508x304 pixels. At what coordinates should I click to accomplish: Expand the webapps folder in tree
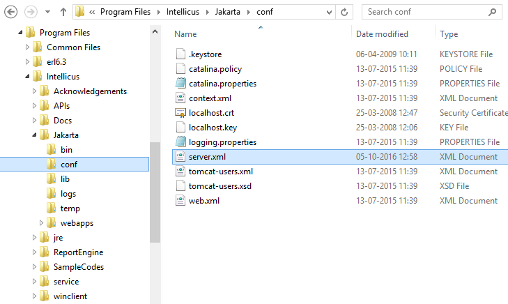pos(41,222)
